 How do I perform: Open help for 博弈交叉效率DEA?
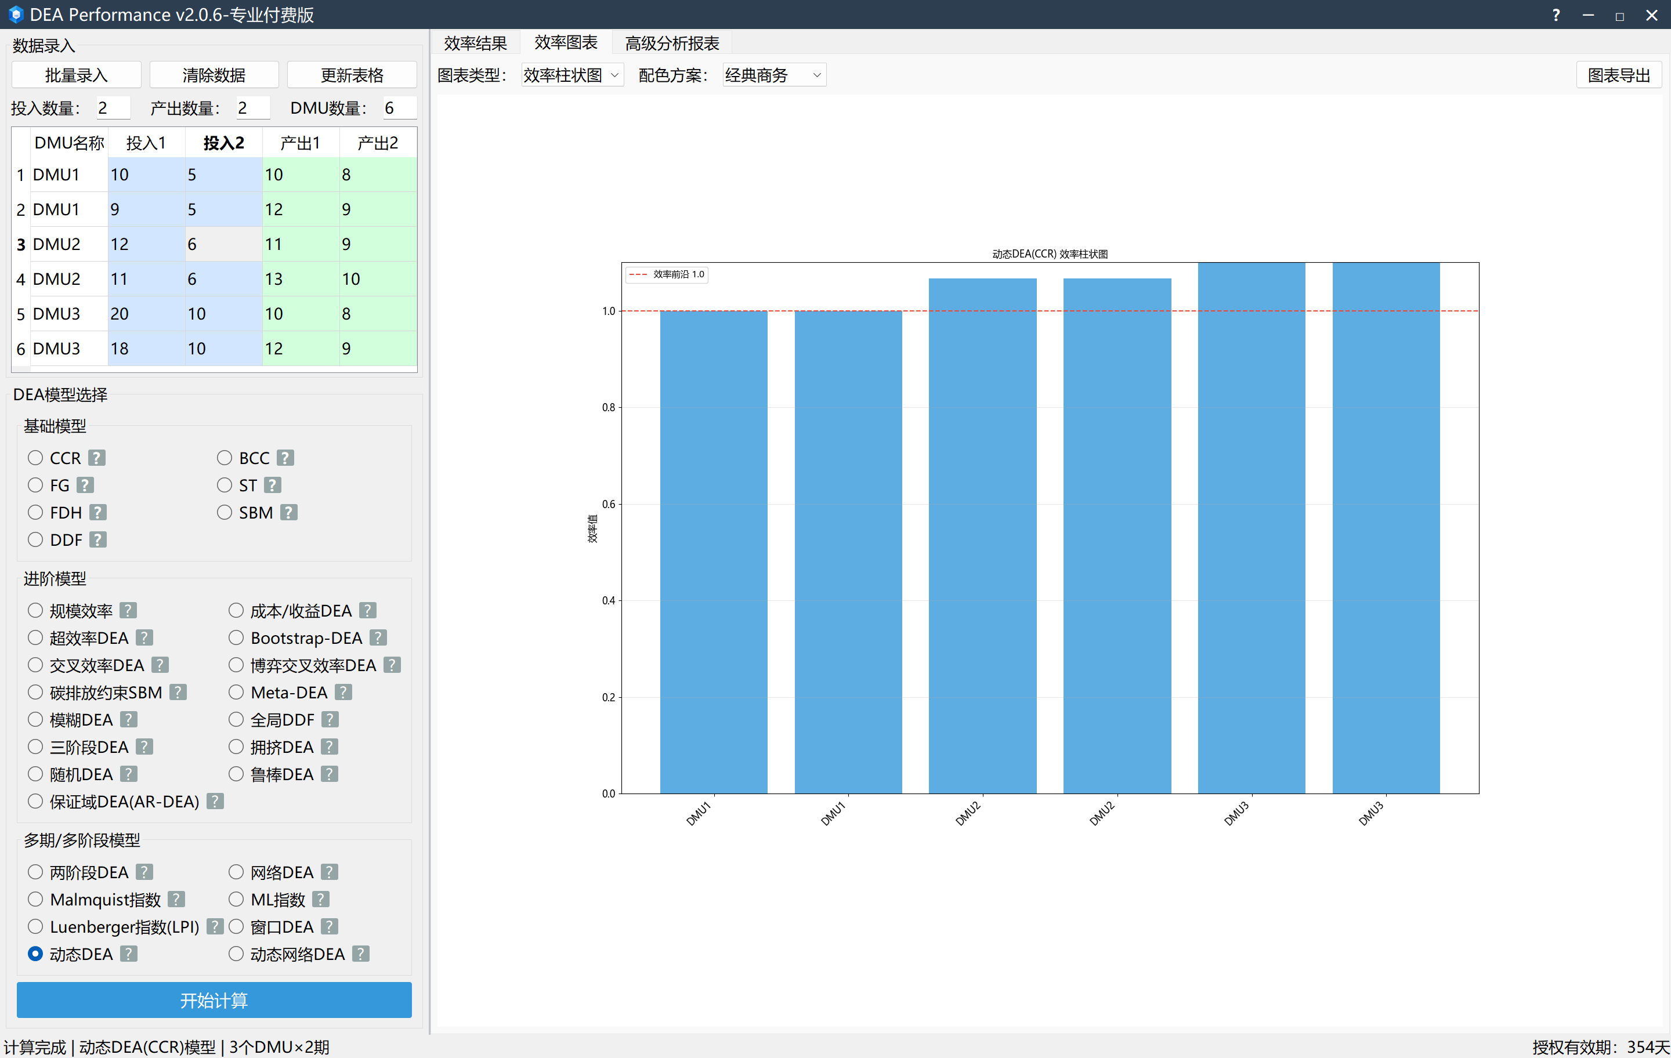pos(392,665)
